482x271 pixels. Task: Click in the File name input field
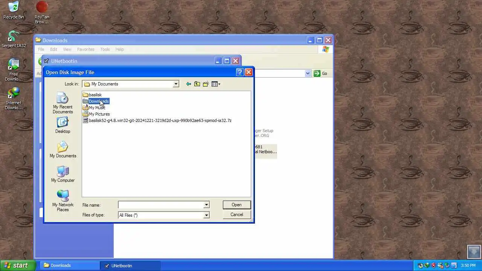click(161, 205)
